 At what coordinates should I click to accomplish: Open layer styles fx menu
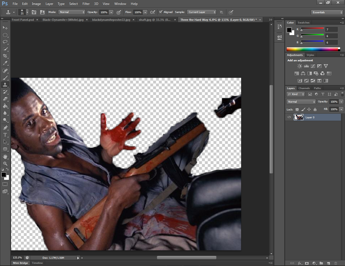299,263
